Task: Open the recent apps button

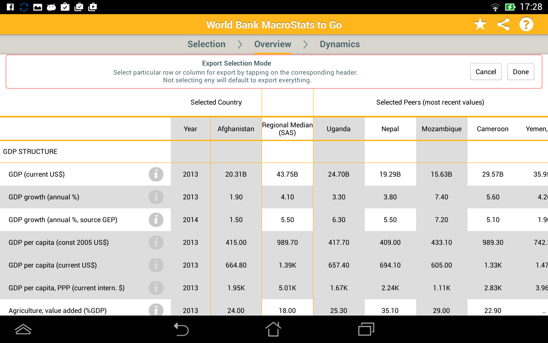Action: (366, 329)
